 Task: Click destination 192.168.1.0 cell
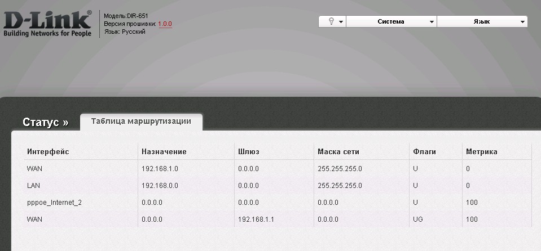(160, 169)
